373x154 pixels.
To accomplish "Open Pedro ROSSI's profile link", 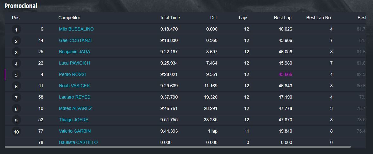I will 72,75.
